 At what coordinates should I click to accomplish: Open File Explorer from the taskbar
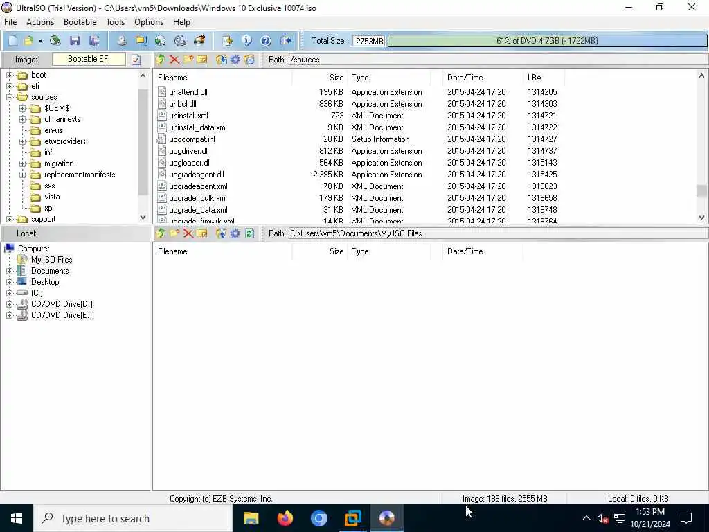click(x=251, y=518)
